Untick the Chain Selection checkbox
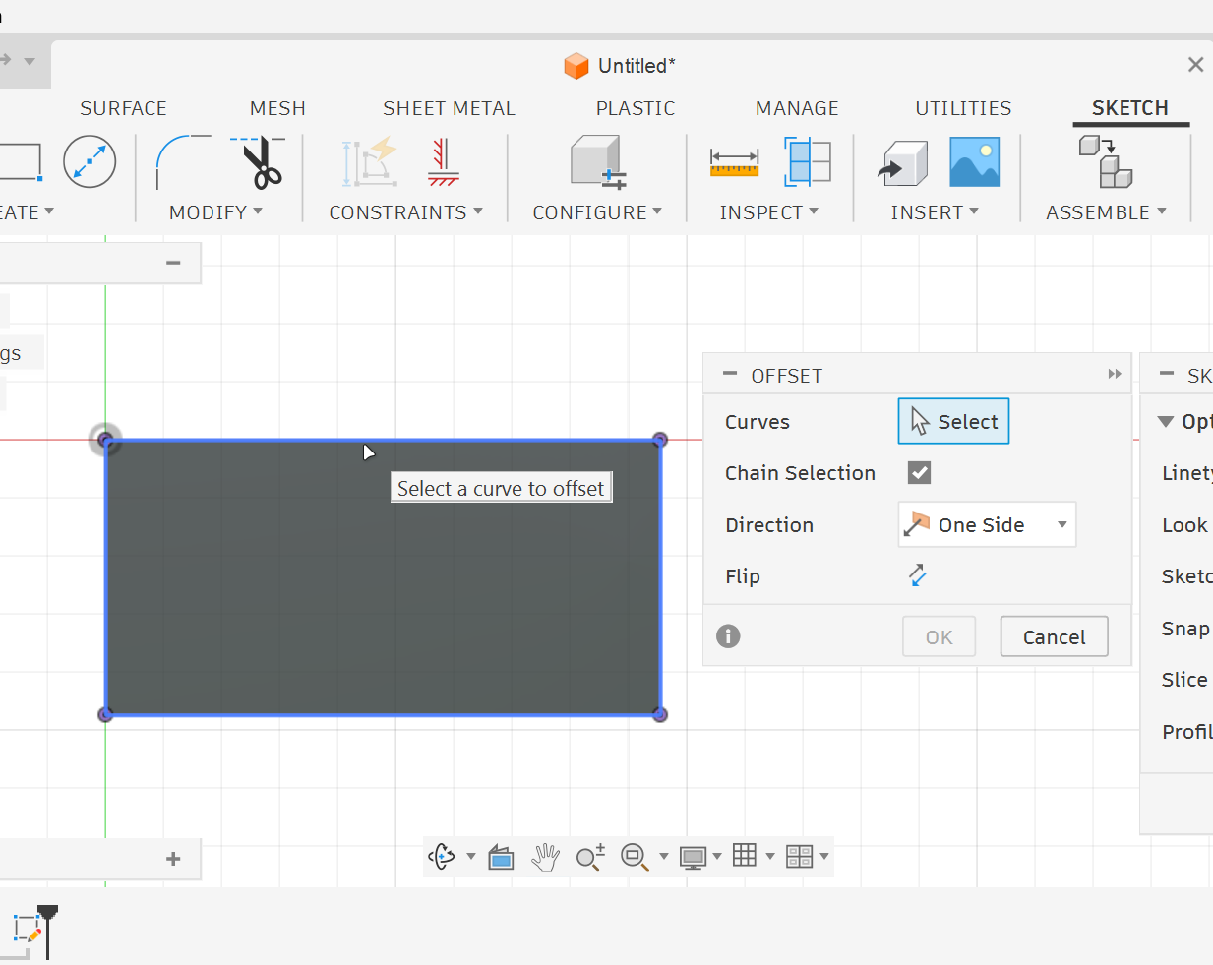 [x=919, y=473]
